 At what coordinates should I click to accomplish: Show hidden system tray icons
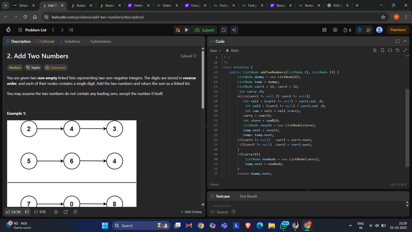click(350, 225)
